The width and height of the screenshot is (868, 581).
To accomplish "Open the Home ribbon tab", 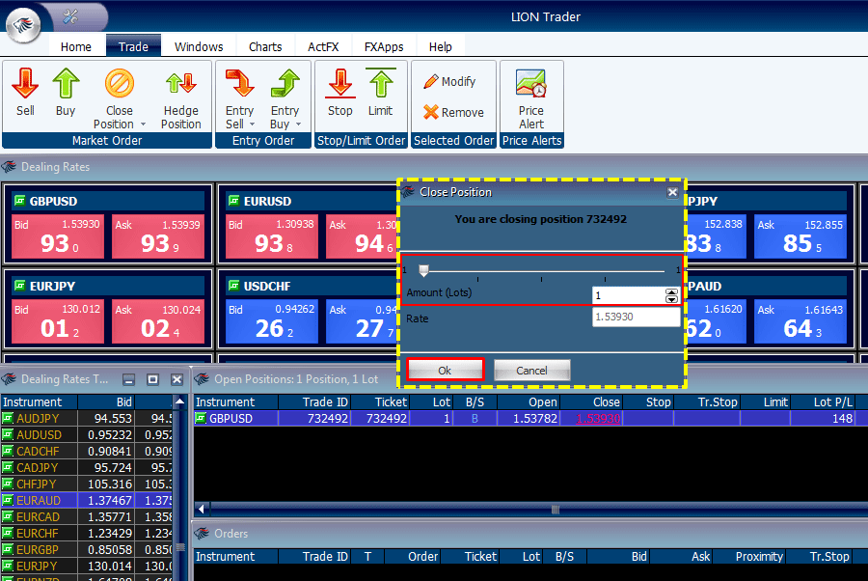I will (76, 46).
